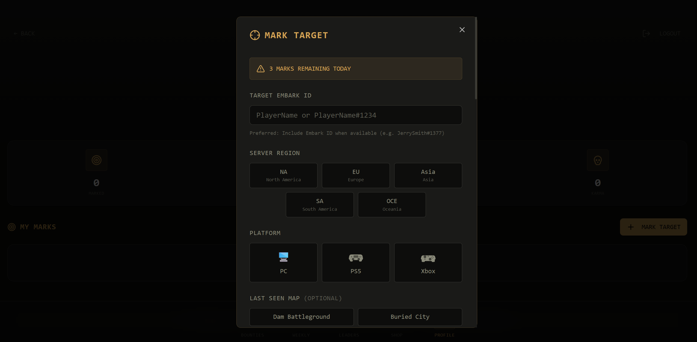Go back using the Back link
Screen dimensions: 697x342
24,34
